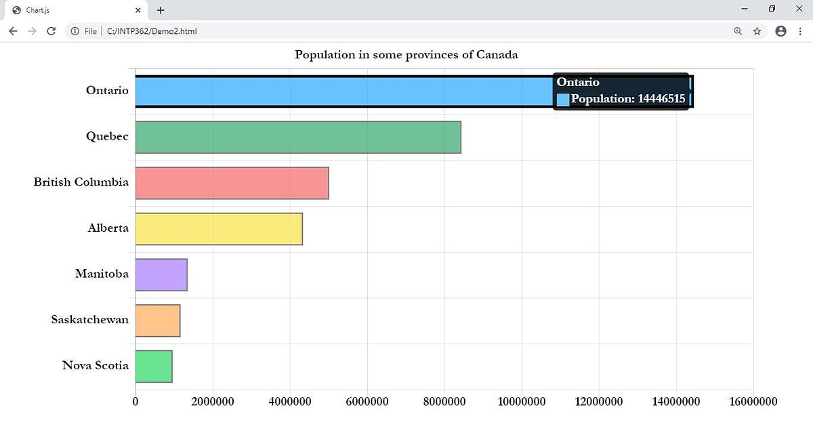Navigate back using the browser back arrow
813x433 pixels.
tap(13, 30)
